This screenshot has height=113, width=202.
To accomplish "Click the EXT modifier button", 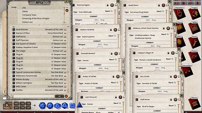I will point(16,107).
